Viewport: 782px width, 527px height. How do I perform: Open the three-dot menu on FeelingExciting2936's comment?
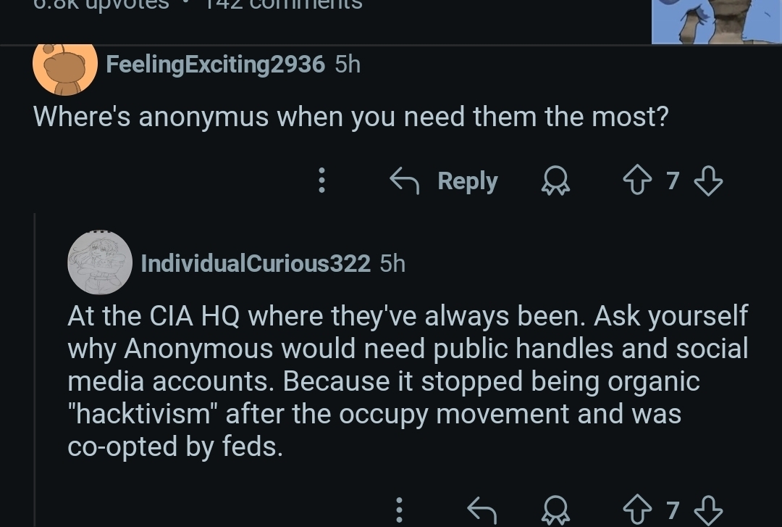pos(321,180)
